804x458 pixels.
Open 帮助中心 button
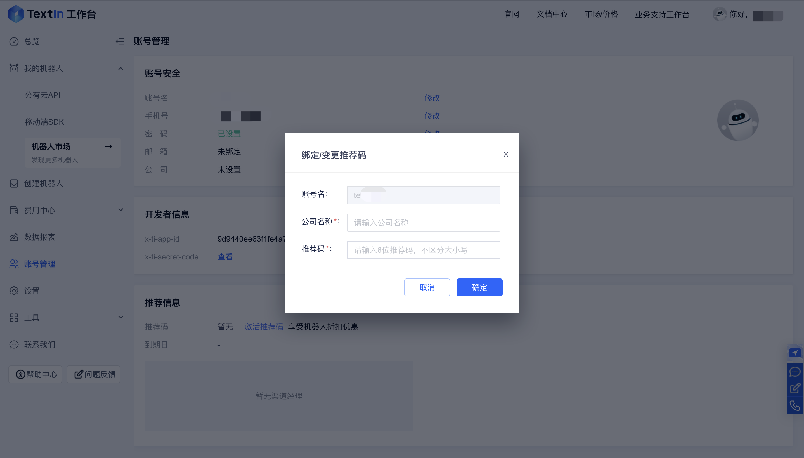pos(35,374)
